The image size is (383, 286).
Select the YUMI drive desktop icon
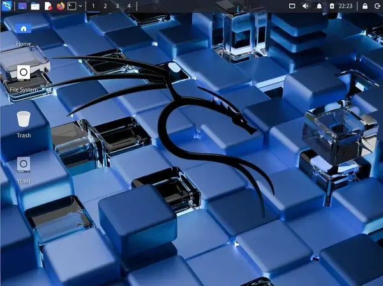[x=24, y=165]
